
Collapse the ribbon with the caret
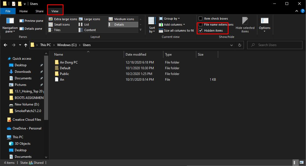297,11
